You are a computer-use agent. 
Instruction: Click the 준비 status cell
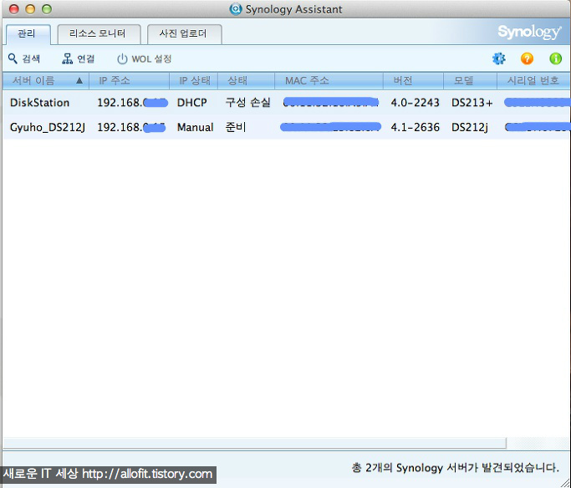pyautogui.click(x=236, y=127)
